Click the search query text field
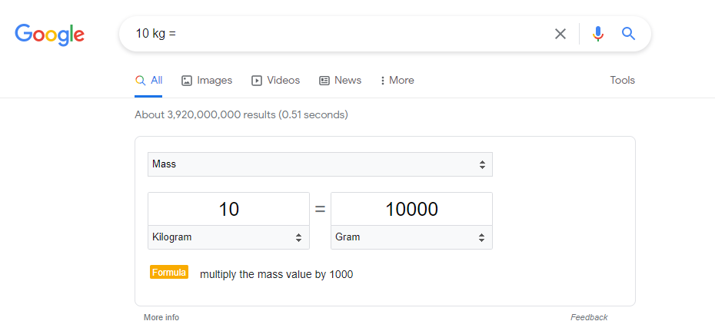This screenshot has height=331, width=715. tap(338, 34)
